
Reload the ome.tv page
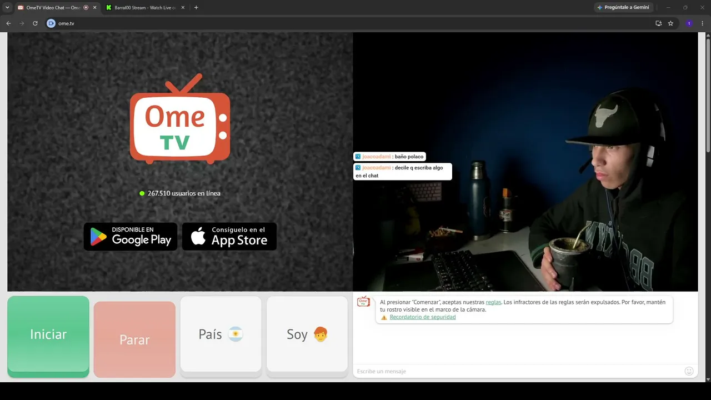pyautogui.click(x=35, y=23)
